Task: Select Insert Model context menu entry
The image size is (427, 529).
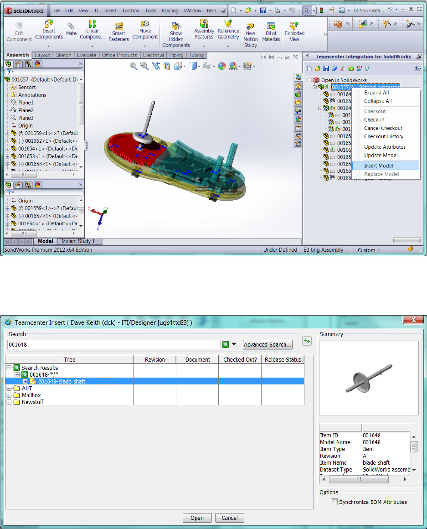Action: 386,166
